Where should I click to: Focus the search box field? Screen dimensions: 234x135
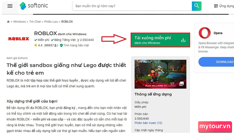pos(132,6)
